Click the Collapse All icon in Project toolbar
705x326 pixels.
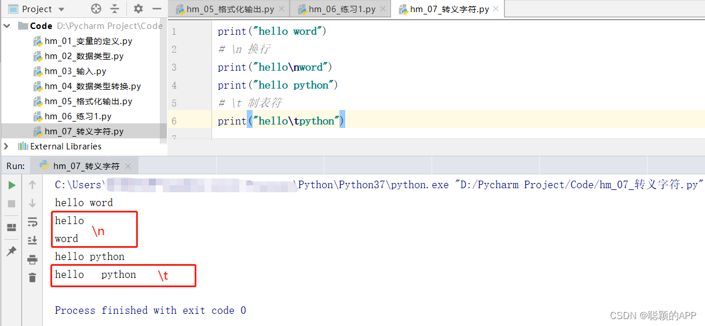(115, 9)
